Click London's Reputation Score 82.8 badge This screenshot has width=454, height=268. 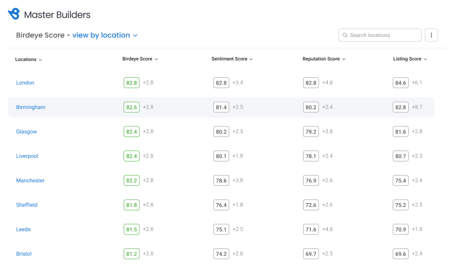311,83
